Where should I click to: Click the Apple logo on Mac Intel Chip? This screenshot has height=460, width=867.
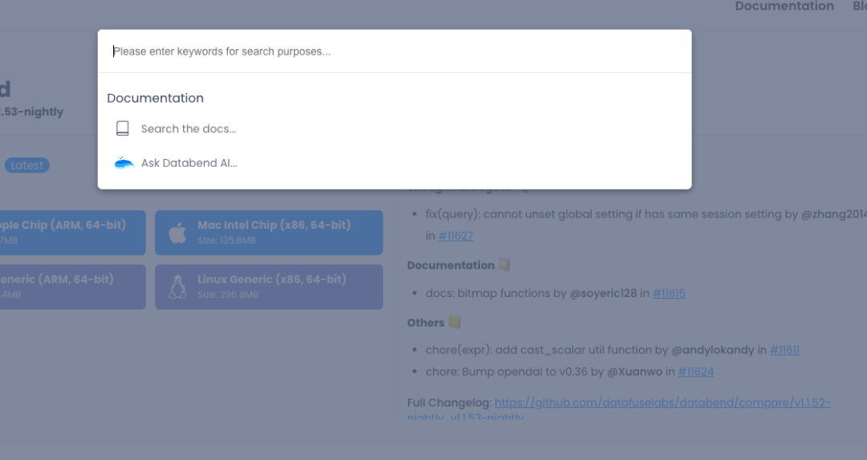[177, 233]
